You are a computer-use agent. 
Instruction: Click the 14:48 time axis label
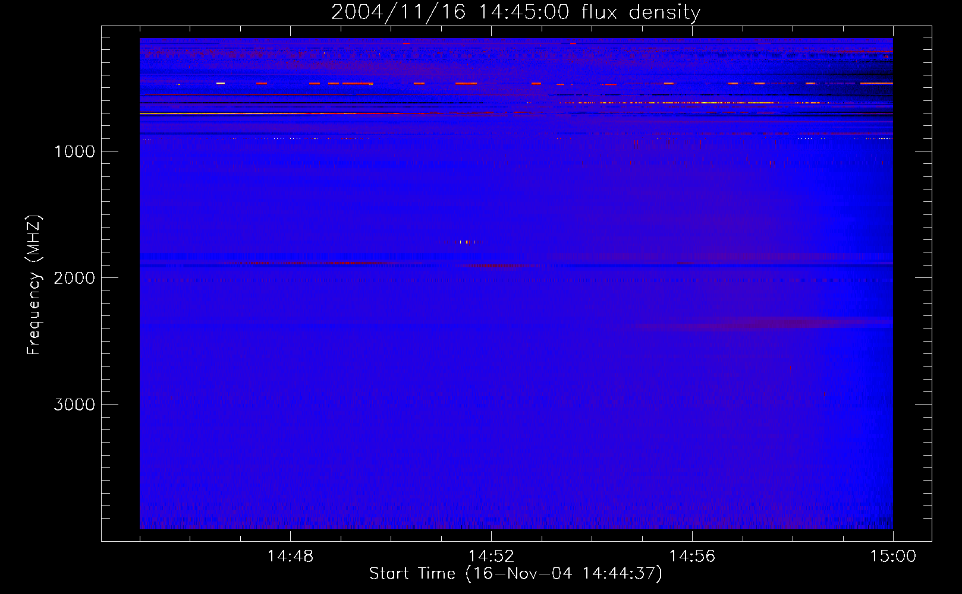(290, 557)
